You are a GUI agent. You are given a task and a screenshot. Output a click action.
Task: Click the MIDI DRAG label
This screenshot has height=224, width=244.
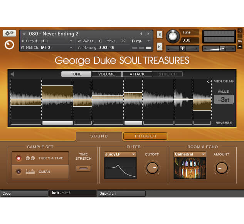224,81
